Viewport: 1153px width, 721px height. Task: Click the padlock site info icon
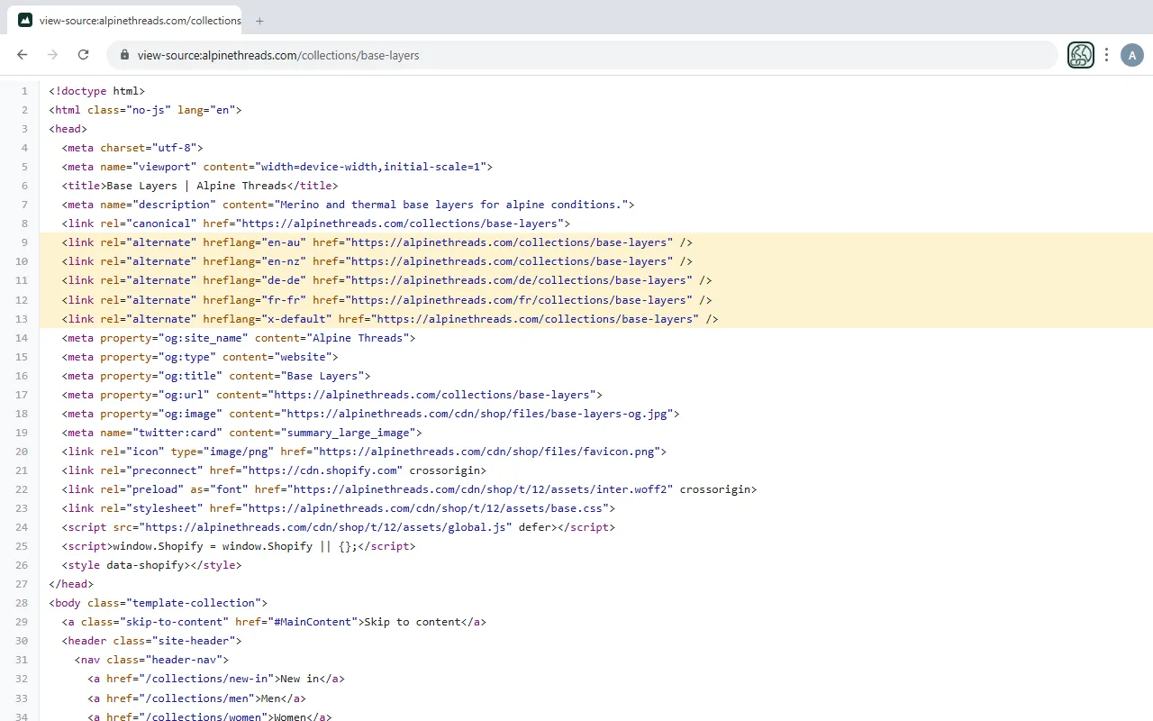125,55
